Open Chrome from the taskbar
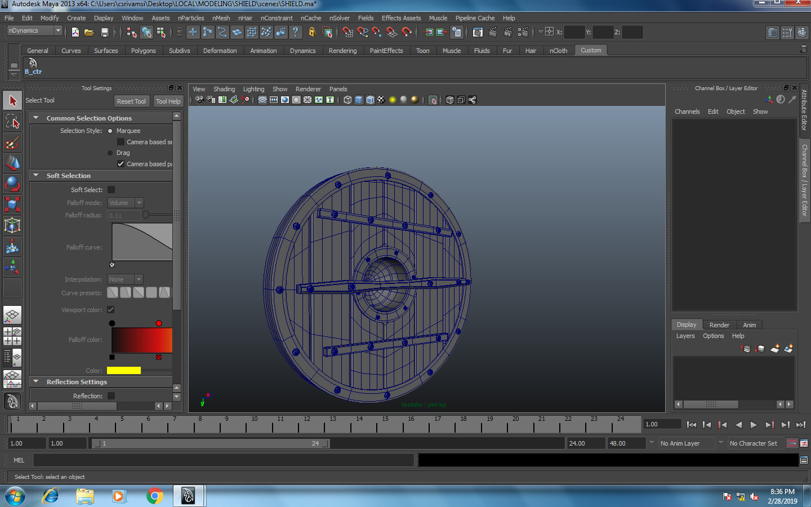Image resolution: width=811 pixels, height=507 pixels. click(154, 496)
